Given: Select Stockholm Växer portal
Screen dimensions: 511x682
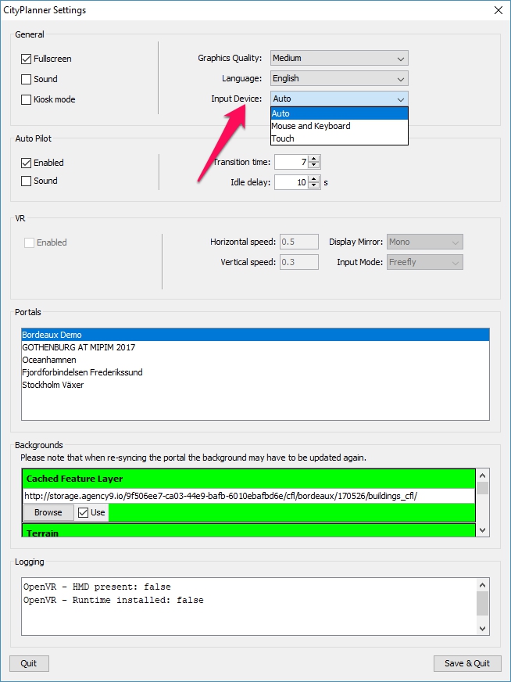Looking at the screenshot, I should [x=256, y=386].
